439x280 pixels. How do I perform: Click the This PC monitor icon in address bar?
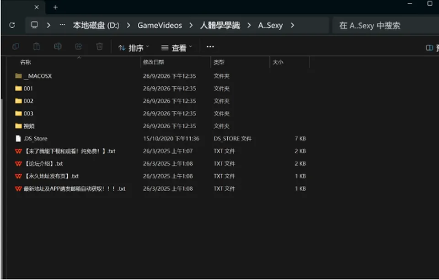pyautogui.click(x=34, y=25)
